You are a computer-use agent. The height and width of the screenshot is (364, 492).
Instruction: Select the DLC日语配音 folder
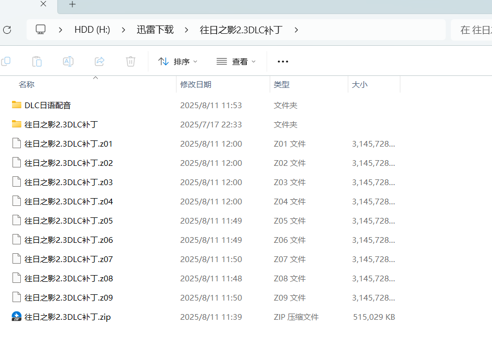click(47, 105)
